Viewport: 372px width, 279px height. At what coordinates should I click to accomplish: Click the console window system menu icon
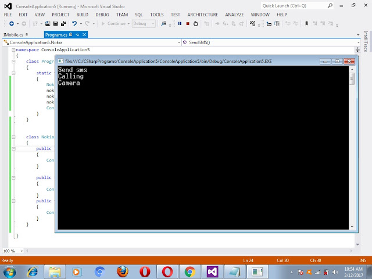tap(60, 61)
